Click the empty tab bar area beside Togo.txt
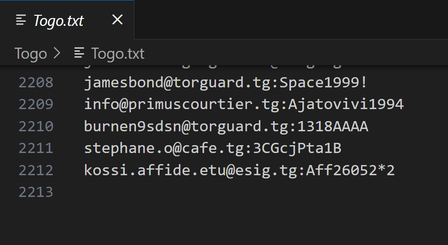The height and width of the screenshot is (245, 448). [x=291, y=20]
